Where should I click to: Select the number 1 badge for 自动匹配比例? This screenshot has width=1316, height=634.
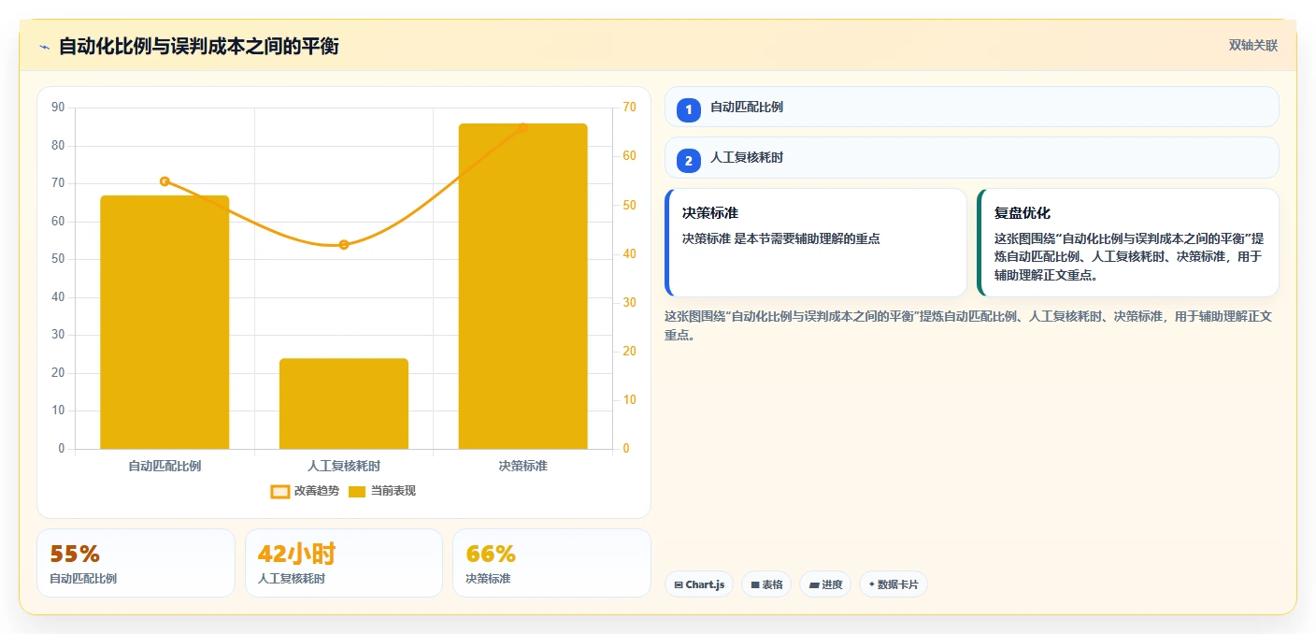[x=689, y=109]
